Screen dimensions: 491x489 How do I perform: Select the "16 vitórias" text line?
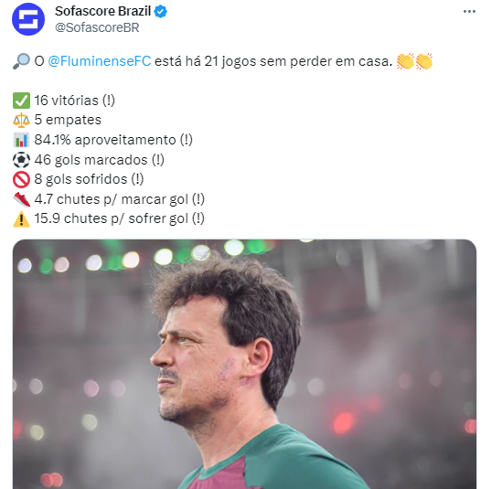pyautogui.click(x=75, y=101)
